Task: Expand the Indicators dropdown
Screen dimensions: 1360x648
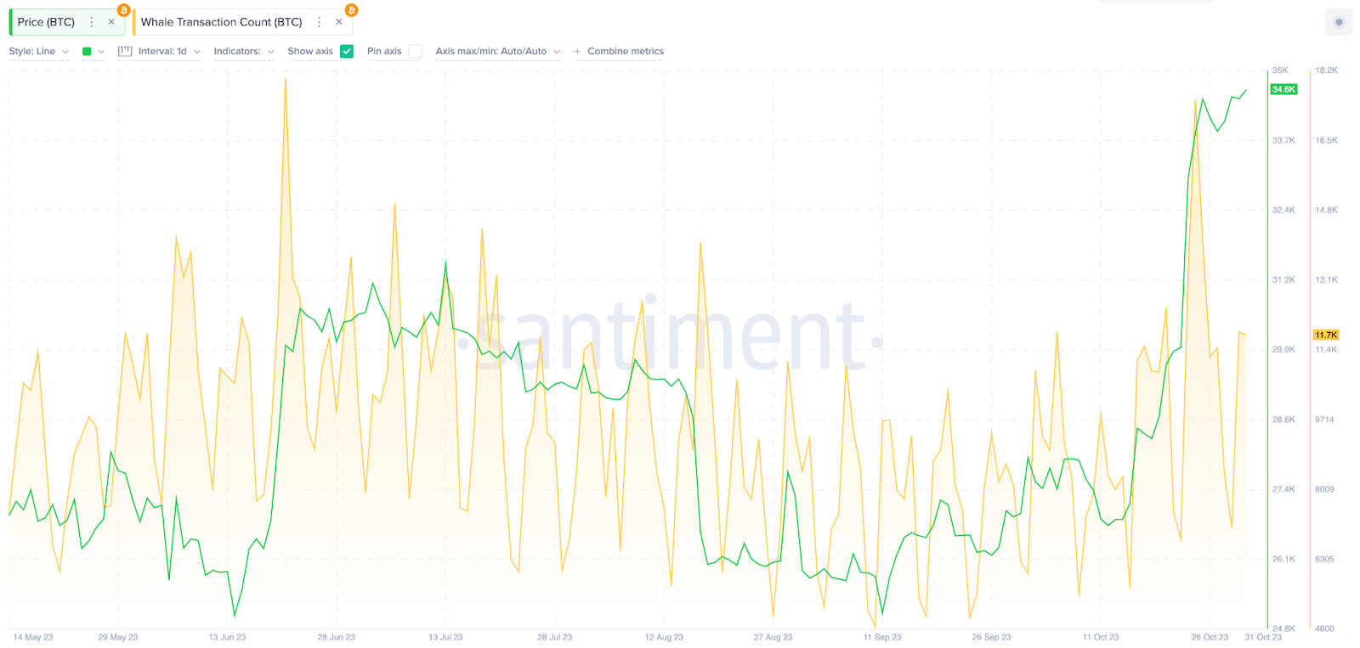Action: 244,51
